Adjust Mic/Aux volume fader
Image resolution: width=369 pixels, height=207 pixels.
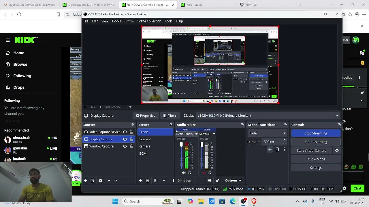[x=202, y=144]
